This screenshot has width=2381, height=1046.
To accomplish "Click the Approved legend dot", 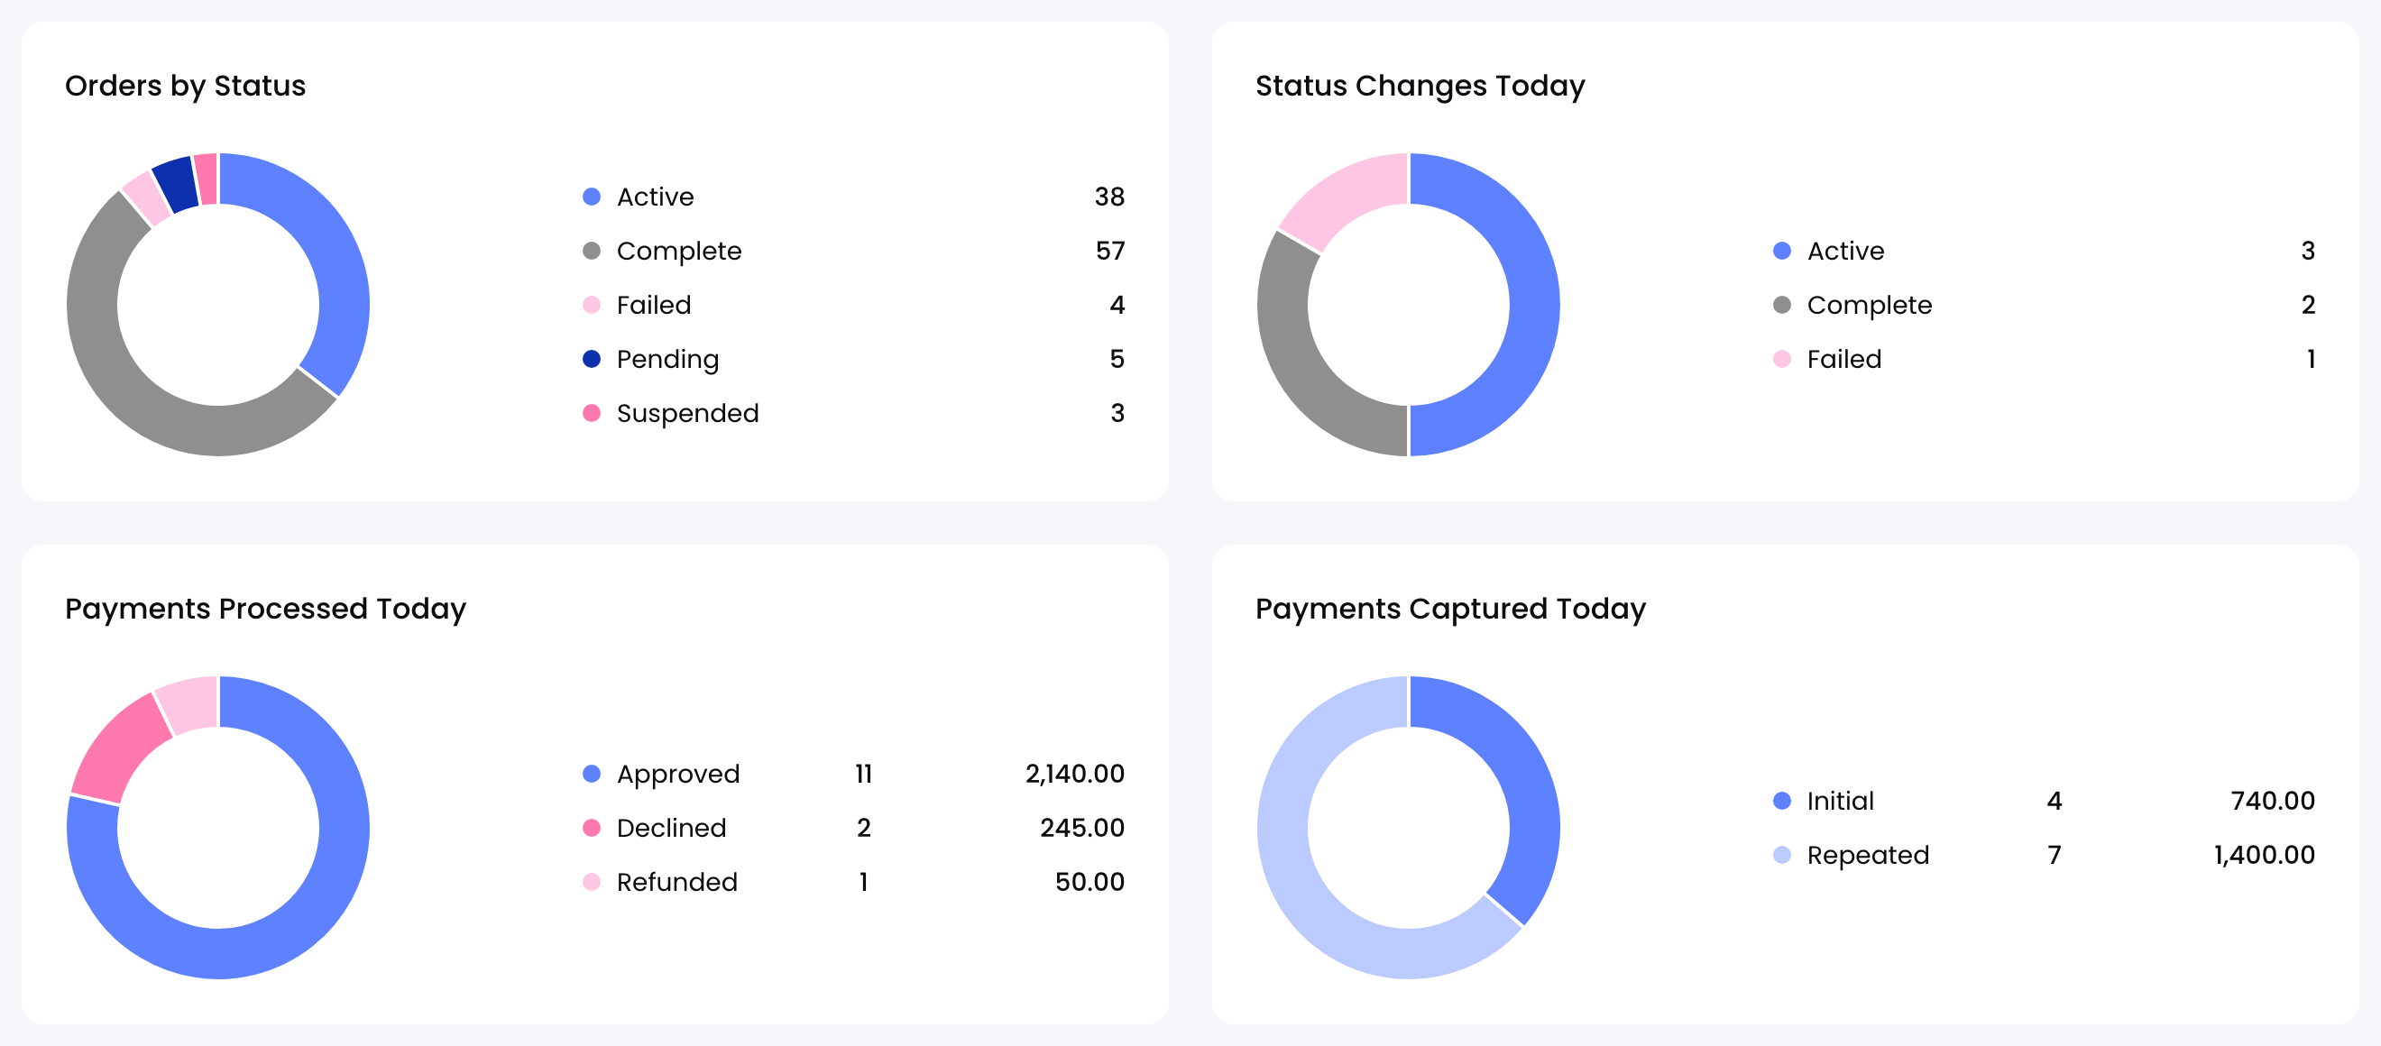I will point(592,775).
